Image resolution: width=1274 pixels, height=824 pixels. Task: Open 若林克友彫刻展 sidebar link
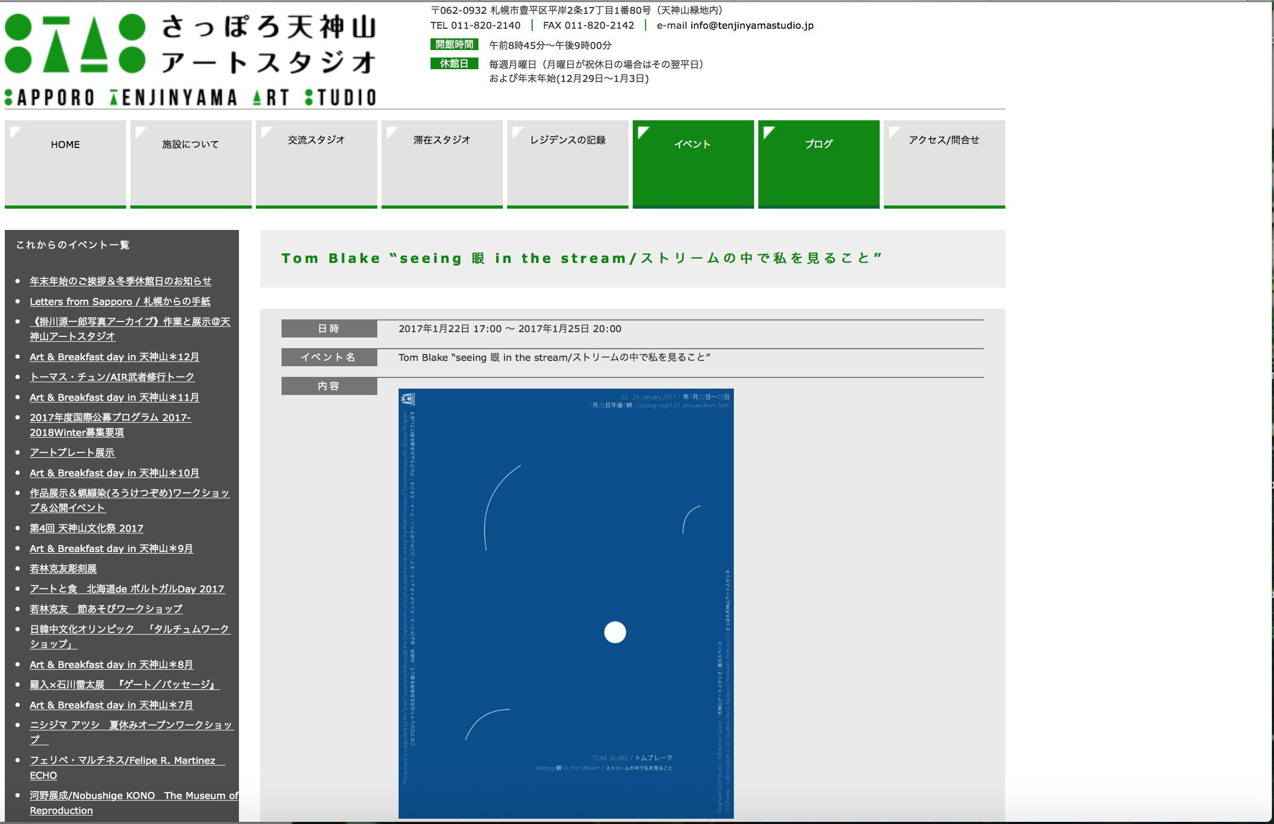click(x=63, y=568)
